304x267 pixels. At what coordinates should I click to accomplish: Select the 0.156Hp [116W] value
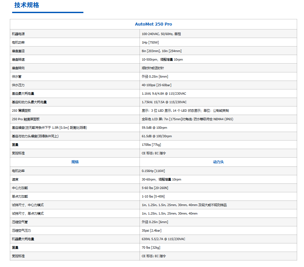(x=153, y=171)
